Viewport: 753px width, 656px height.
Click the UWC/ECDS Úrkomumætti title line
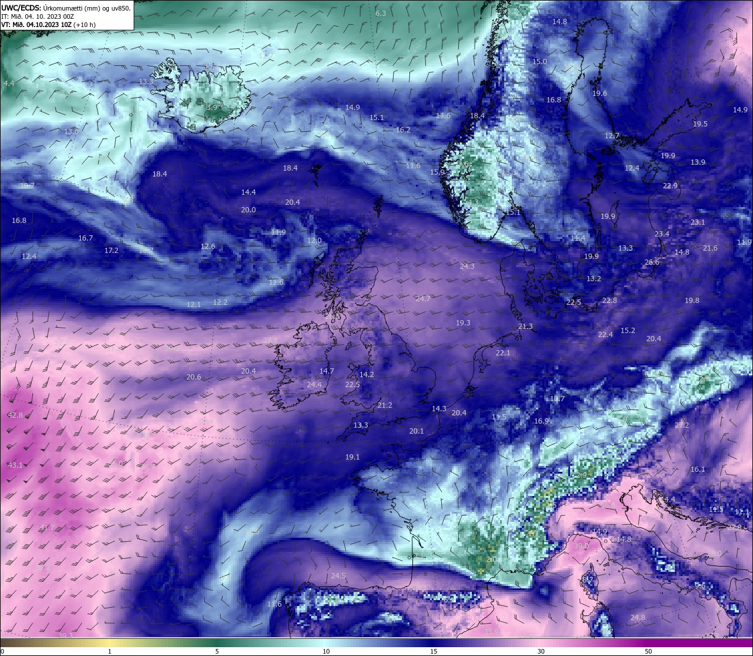click(66, 8)
